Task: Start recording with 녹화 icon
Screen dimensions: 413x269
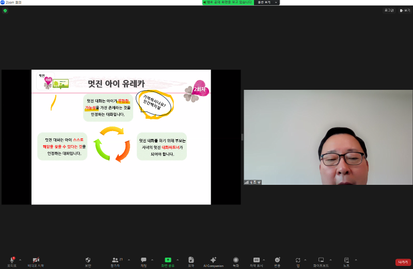Action: [x=236, y=260]
